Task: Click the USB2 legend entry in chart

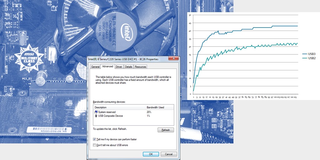Action: coord(309,58)
